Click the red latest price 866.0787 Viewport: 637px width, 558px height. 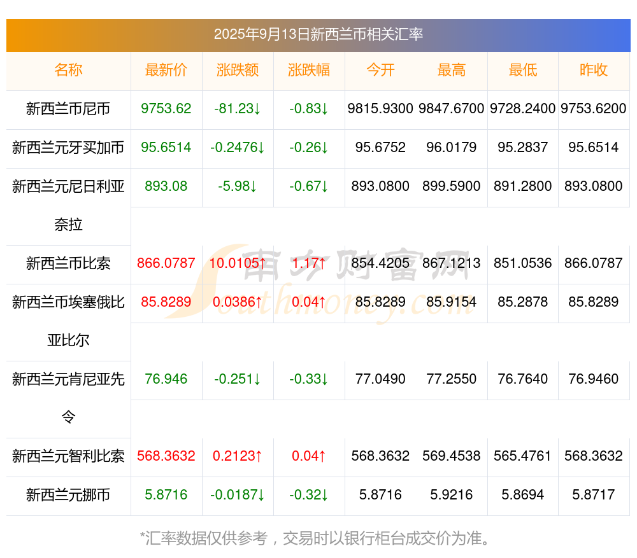tap(166, 263)
